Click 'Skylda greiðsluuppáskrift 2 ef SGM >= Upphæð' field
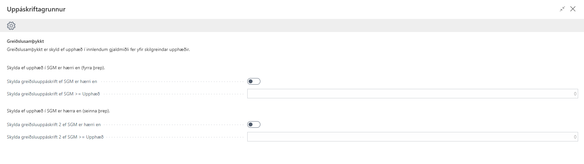The width and height of the screenshot is (584, 164). pos(412,137)
